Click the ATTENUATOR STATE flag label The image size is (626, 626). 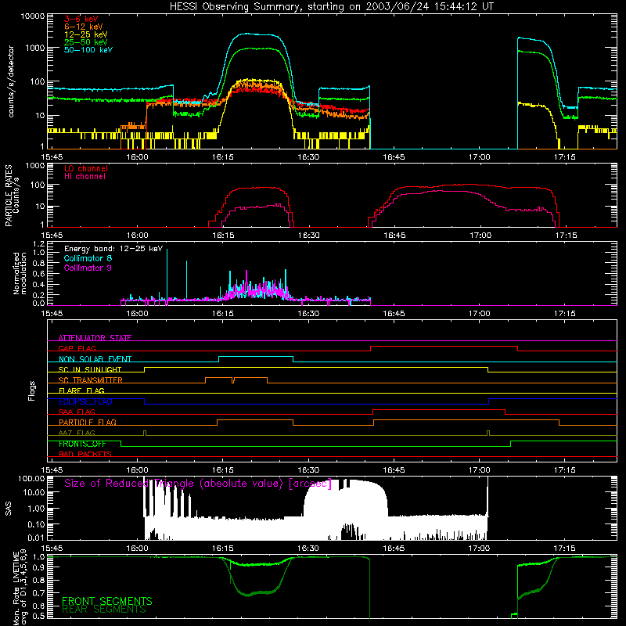95,338
